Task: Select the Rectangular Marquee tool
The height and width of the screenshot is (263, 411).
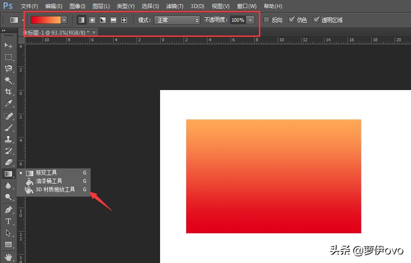Action: 8,57
